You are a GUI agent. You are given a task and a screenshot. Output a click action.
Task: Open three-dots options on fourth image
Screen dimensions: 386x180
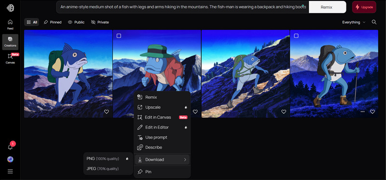tap(363, 111)
